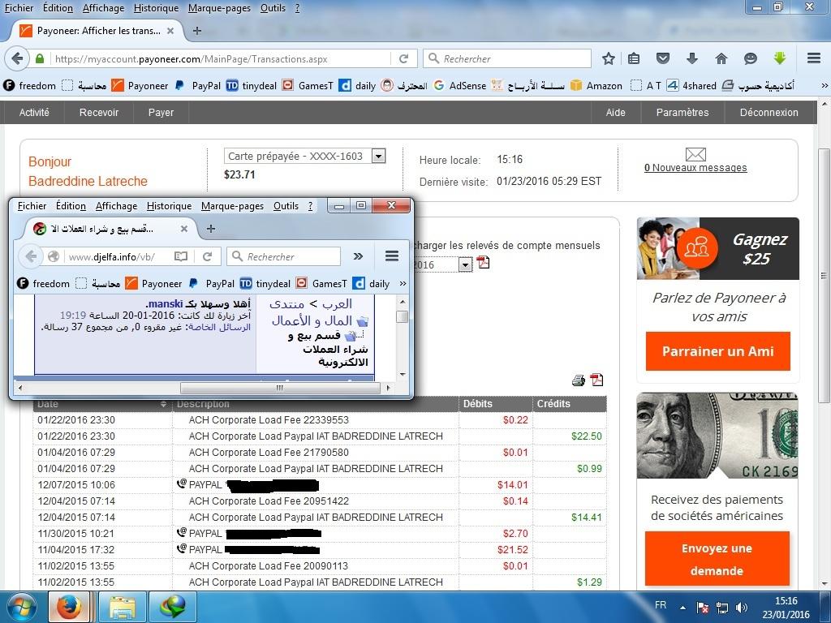This screenshot has width=831, height=623.
Task: Open the Marque-pages menu in the Payoneer window
Action: (219, 8)
